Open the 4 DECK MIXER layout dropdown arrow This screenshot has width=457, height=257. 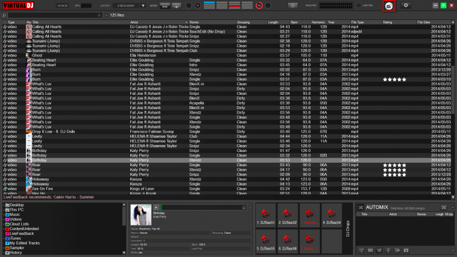click(143, 6)
